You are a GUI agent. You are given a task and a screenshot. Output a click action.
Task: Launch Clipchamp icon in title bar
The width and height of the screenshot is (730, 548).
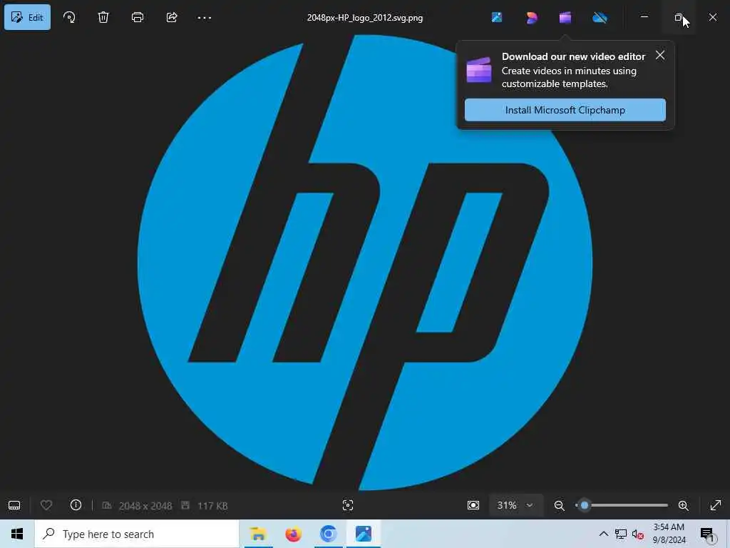pos(565,18)
